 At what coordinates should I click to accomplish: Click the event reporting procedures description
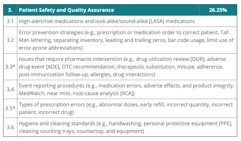pyautogui.click(x=125, y=89)
